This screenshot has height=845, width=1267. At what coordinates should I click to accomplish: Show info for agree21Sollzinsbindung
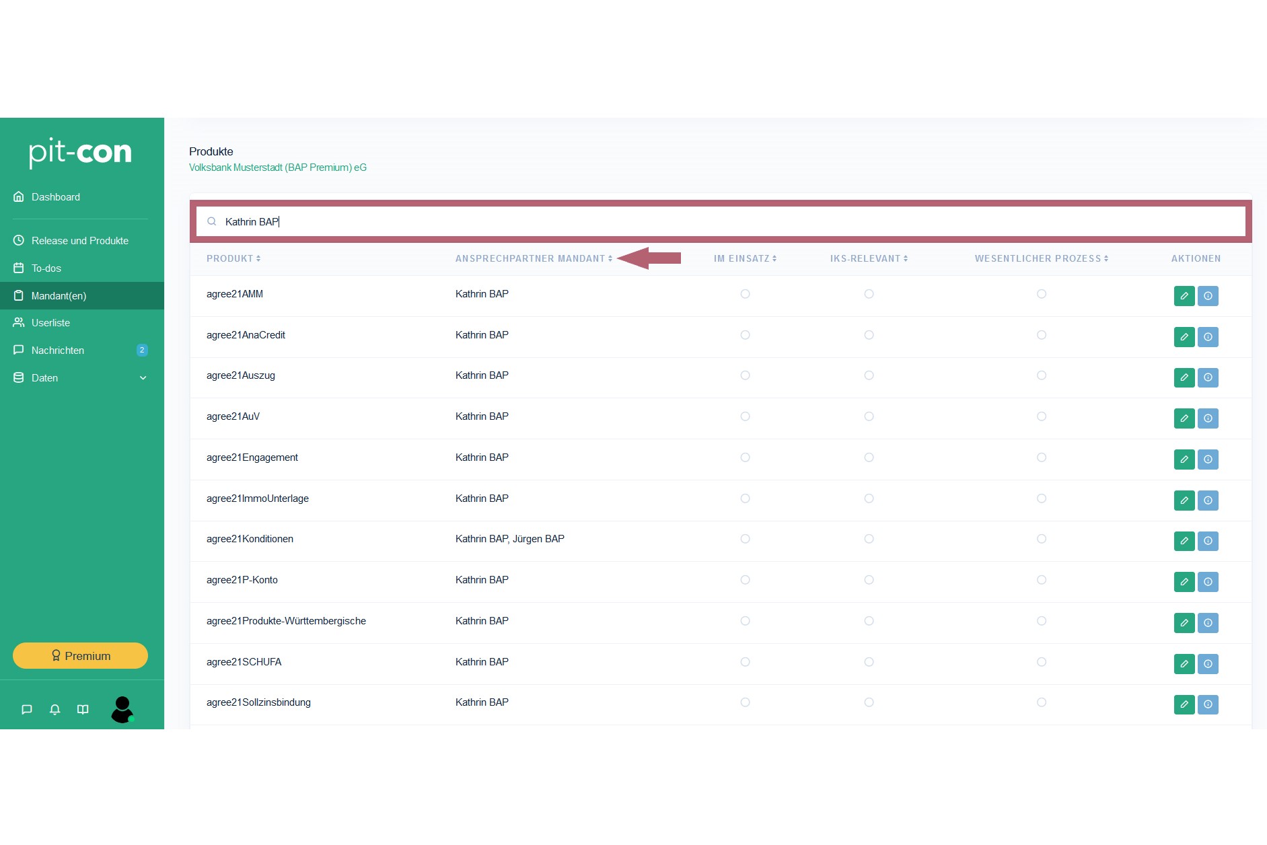coord(1208,704)
